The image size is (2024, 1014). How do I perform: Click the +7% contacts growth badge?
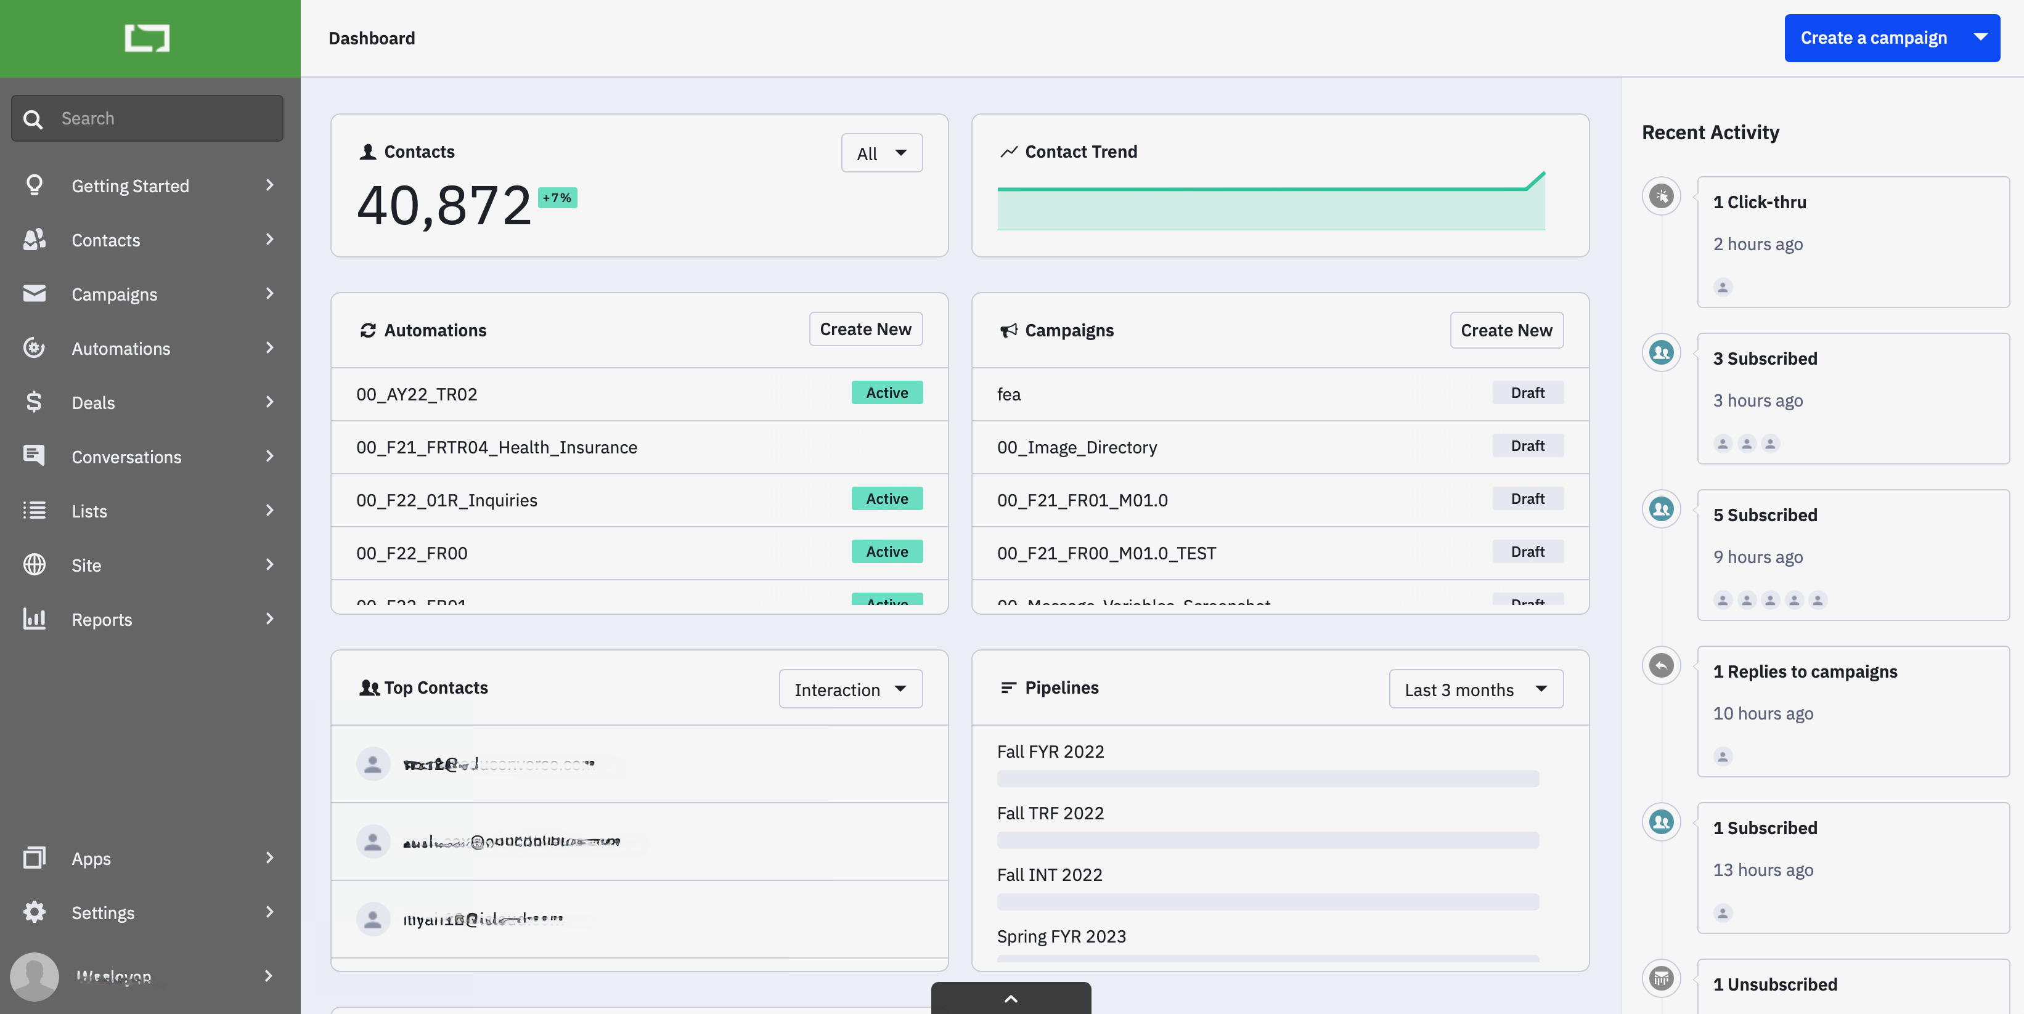[x=557, y=198]
